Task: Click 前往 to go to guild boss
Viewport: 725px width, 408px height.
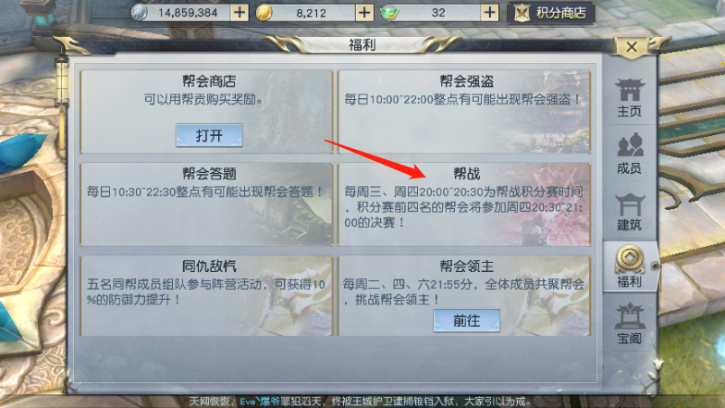Action: coord(466,320)
